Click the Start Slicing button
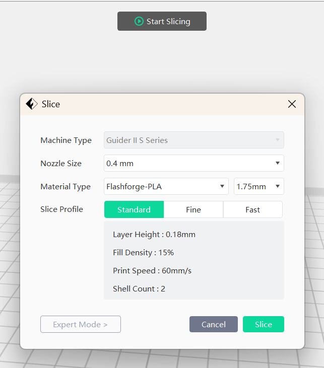324x368 pixels. (162, 21)
